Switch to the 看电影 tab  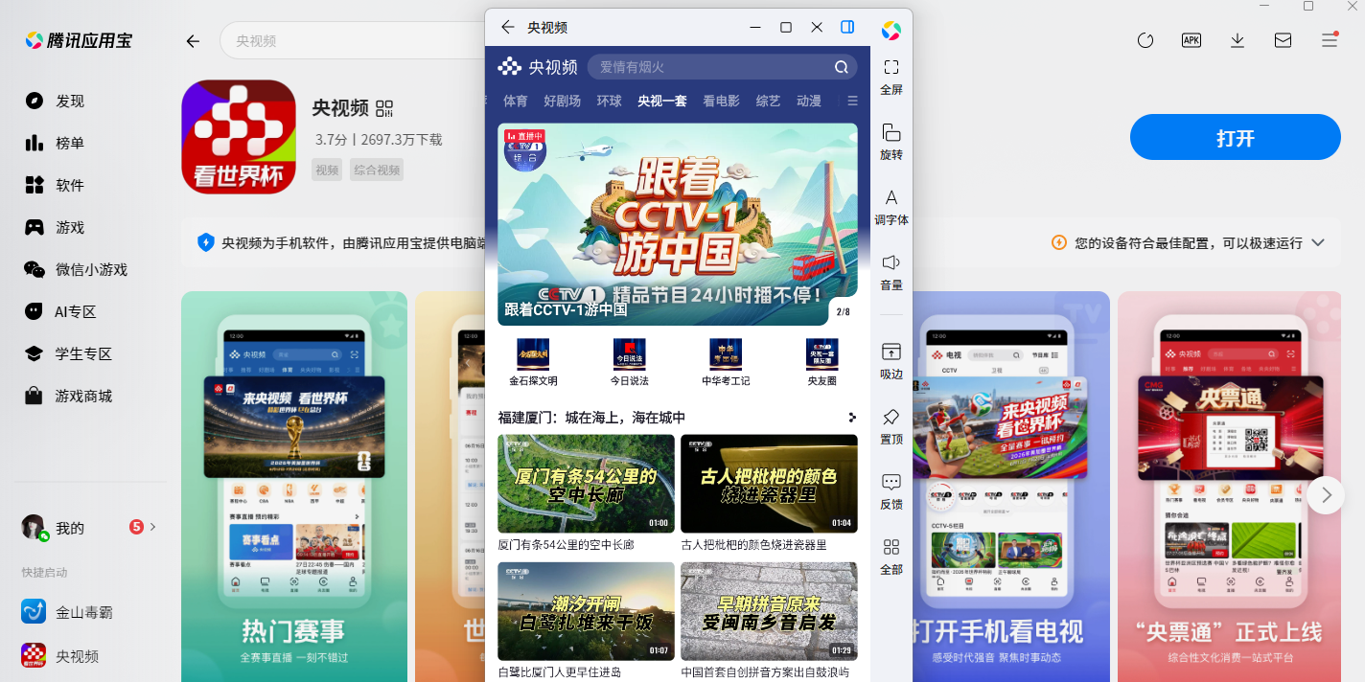[722, 101]
